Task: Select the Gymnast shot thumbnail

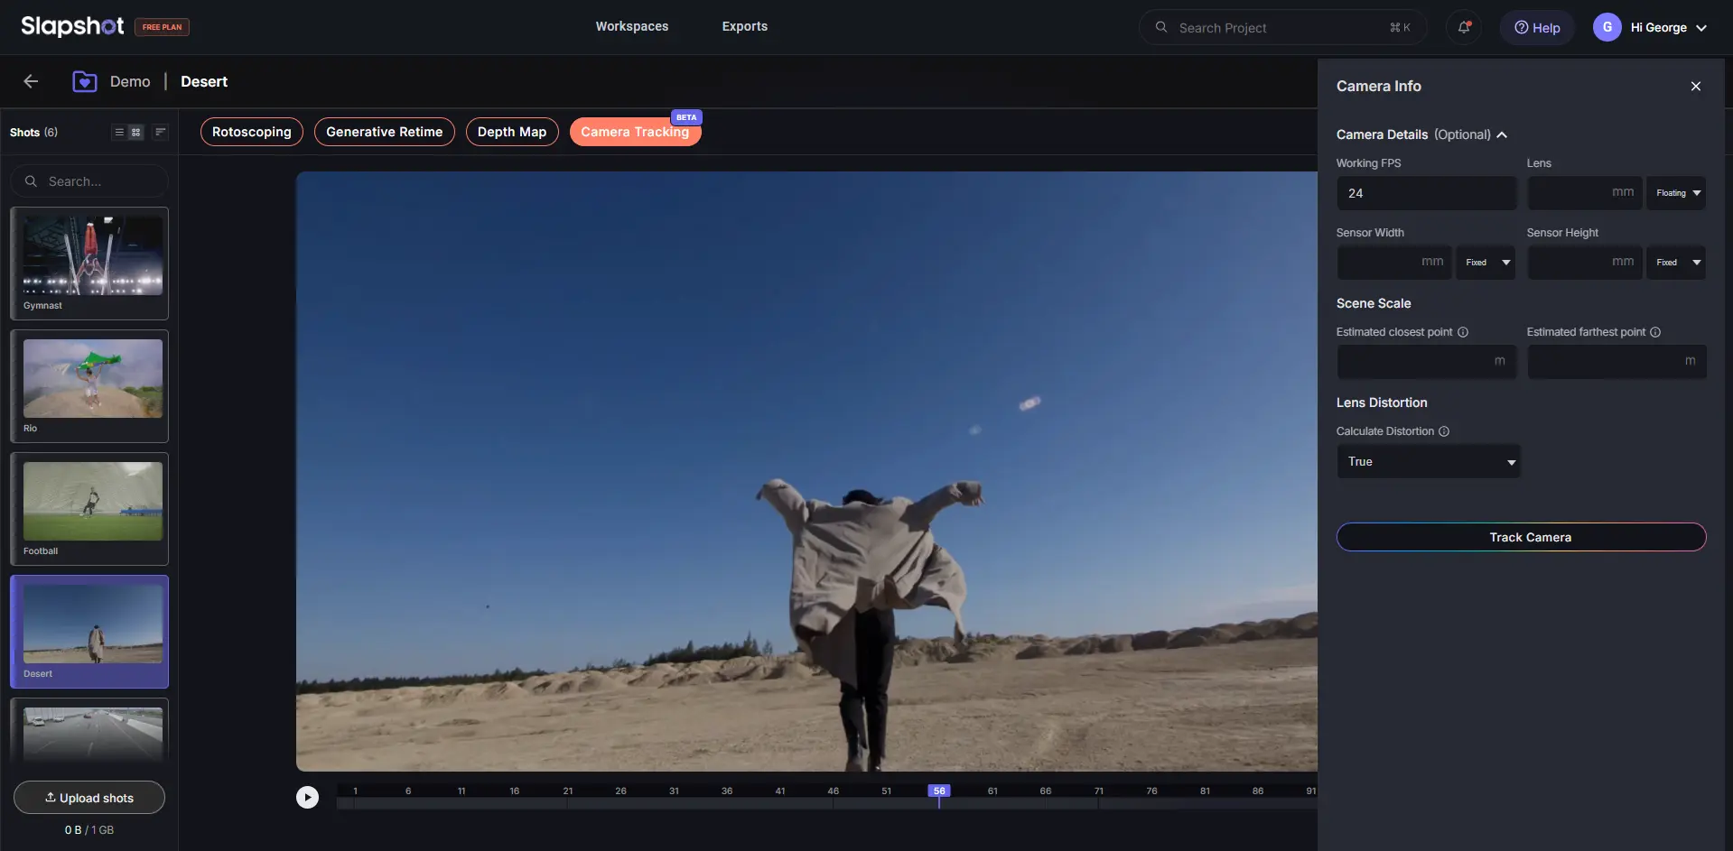Action: (x=89, y=263)
